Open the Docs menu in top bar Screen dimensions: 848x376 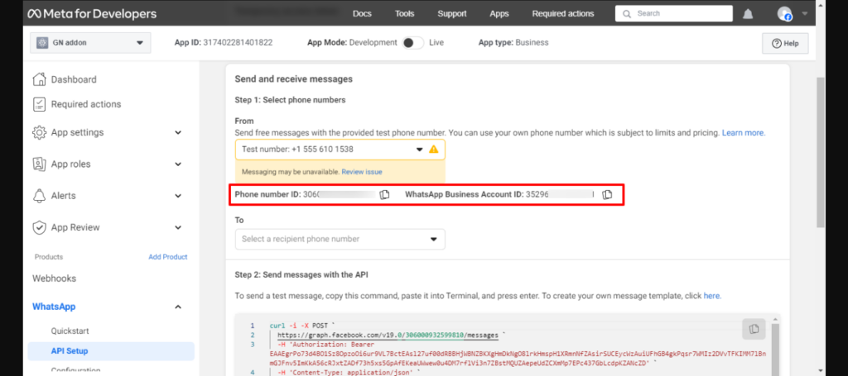click(x=362, y=14)
